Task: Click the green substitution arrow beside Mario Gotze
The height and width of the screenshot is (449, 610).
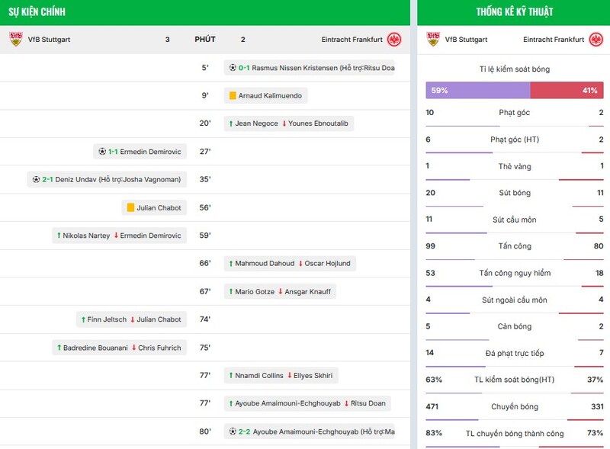Action: click(x=230, y=292)
